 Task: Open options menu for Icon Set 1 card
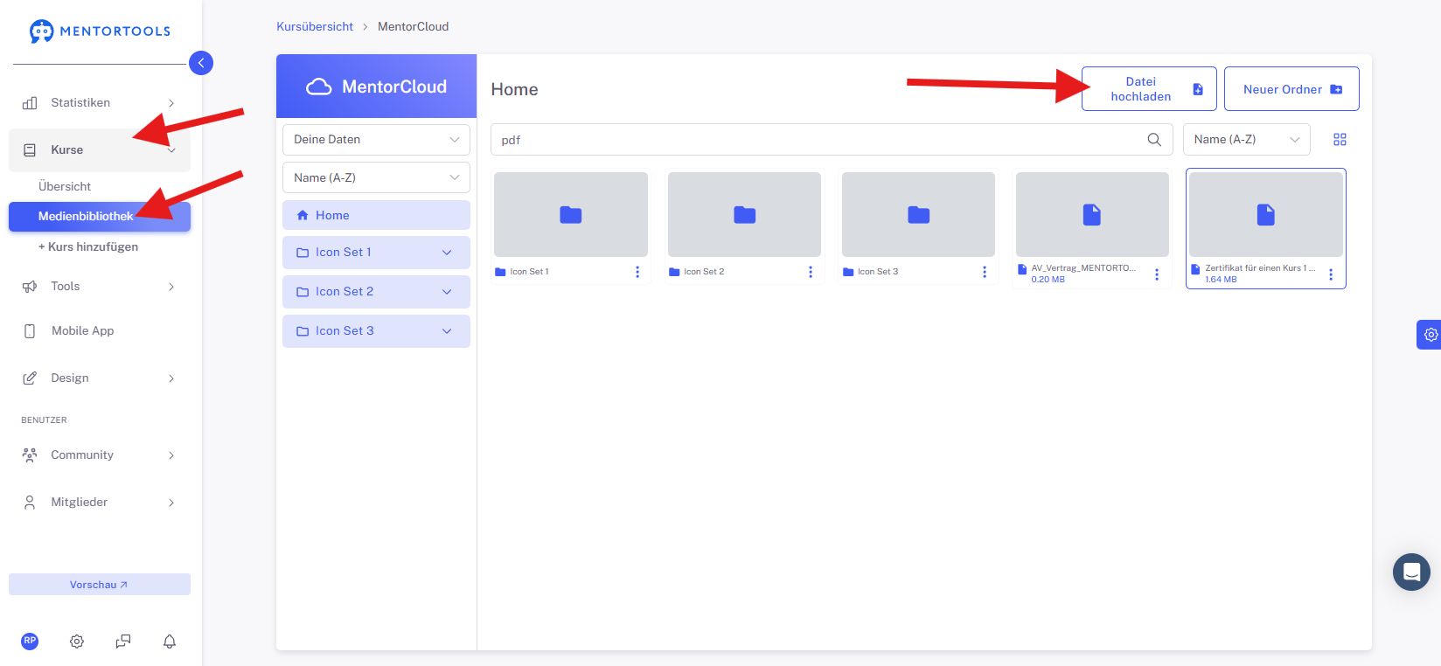[x=637, y=272]
